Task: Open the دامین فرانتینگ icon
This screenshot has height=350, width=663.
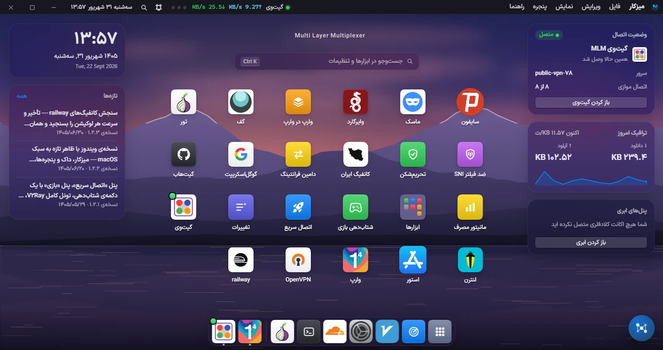Action: point(298,155)
